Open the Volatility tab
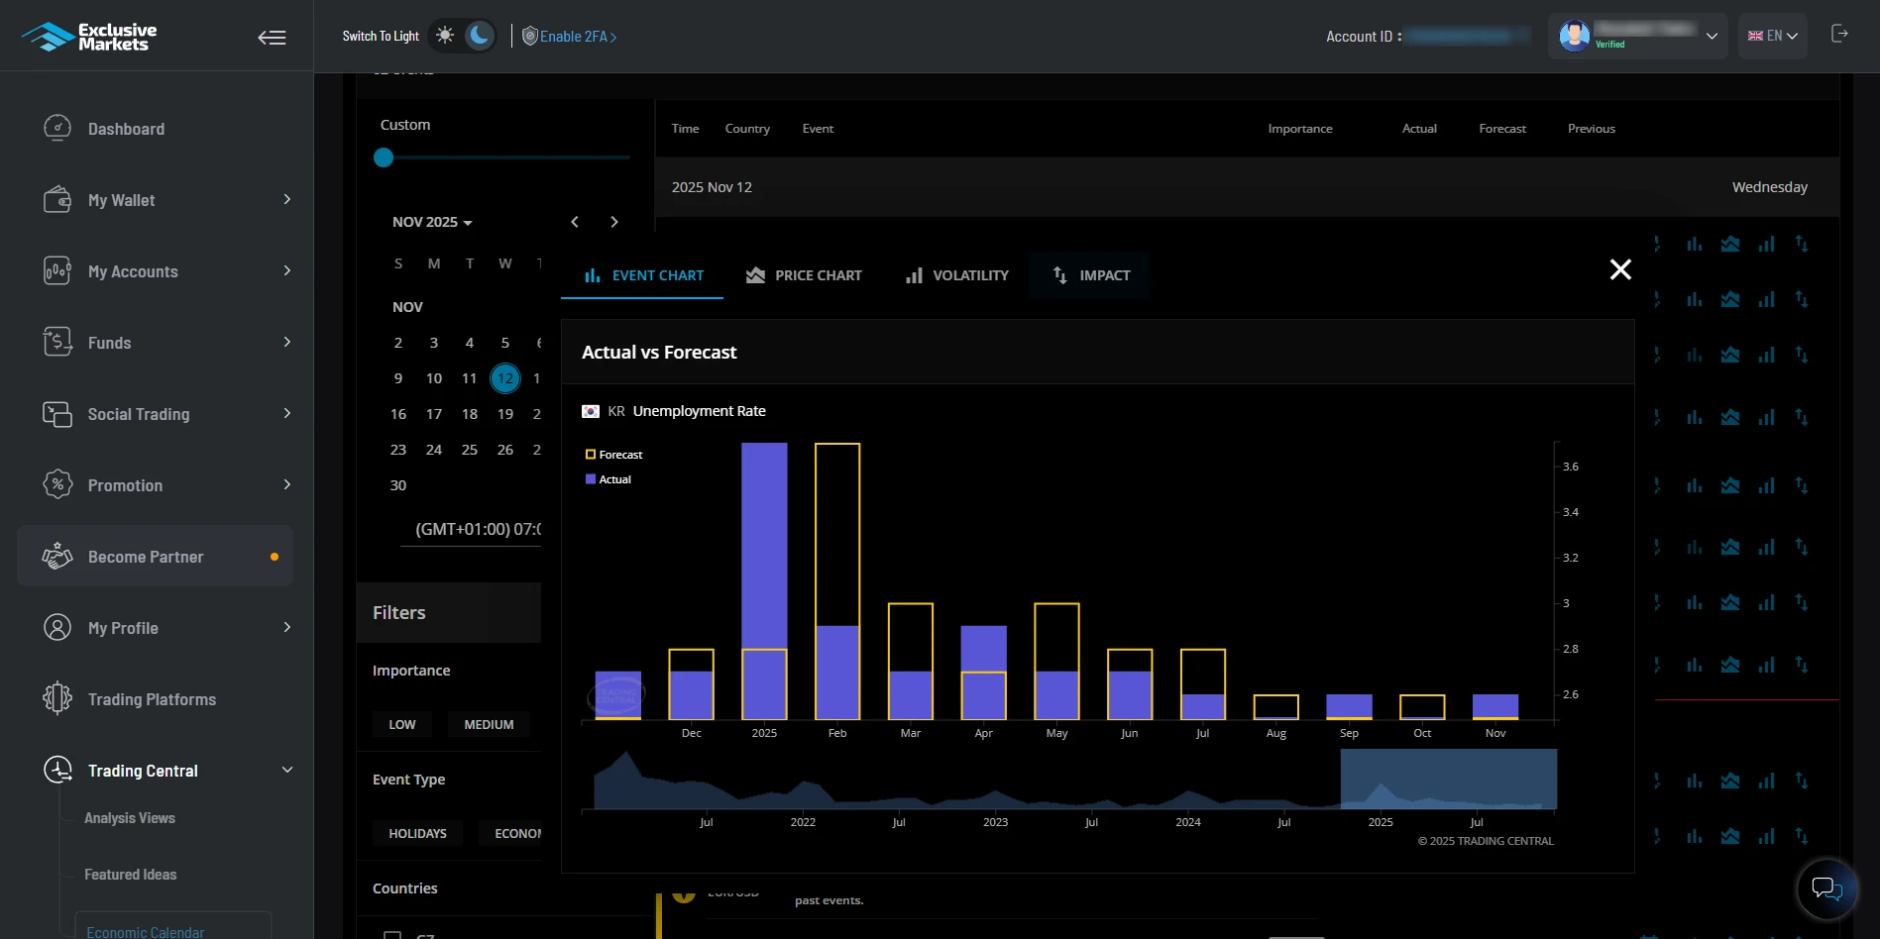 coord(957,275)
